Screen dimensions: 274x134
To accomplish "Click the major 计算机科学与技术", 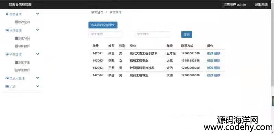I will coord(142,68).
